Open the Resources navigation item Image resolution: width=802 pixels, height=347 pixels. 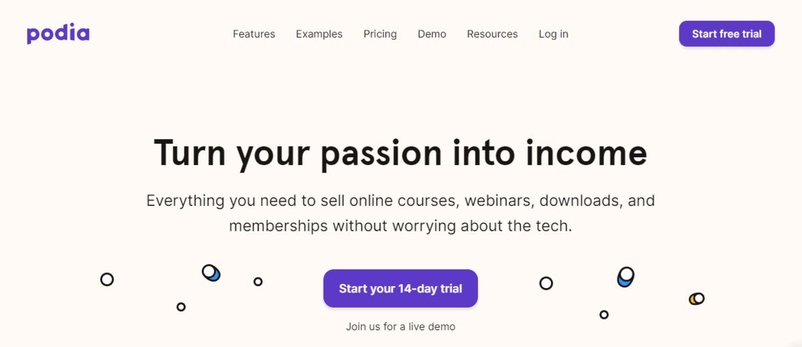click(x=493, y=34)
